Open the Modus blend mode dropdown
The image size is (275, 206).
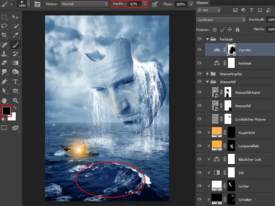[x=84, y=4]
